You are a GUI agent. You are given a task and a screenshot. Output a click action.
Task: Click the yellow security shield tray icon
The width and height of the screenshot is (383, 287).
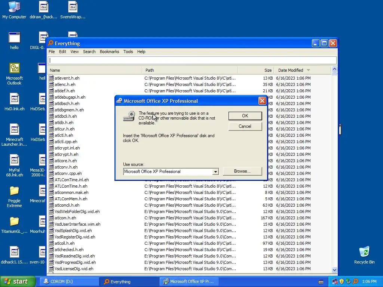(x=342, y=281)
